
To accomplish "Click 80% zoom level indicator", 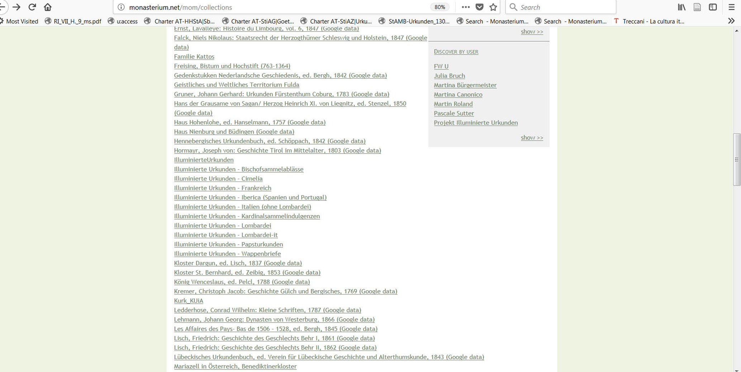I will click(x=440, y=7).
